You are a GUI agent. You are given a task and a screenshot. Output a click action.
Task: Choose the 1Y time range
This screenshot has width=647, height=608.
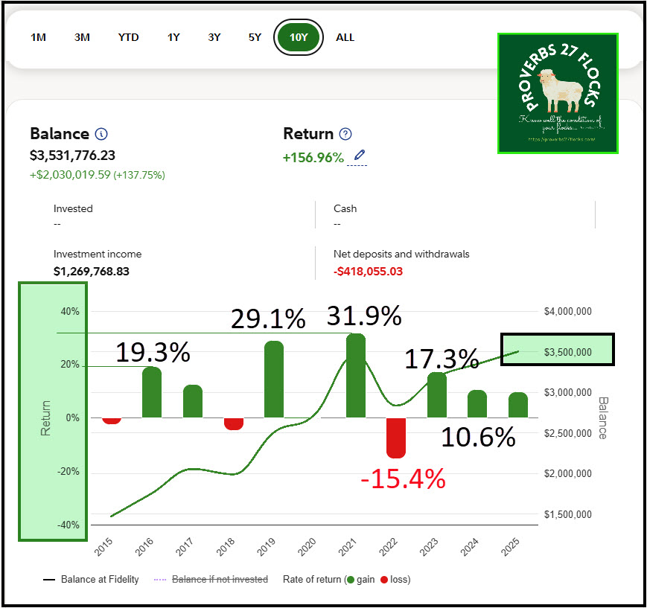click(173, 37)
